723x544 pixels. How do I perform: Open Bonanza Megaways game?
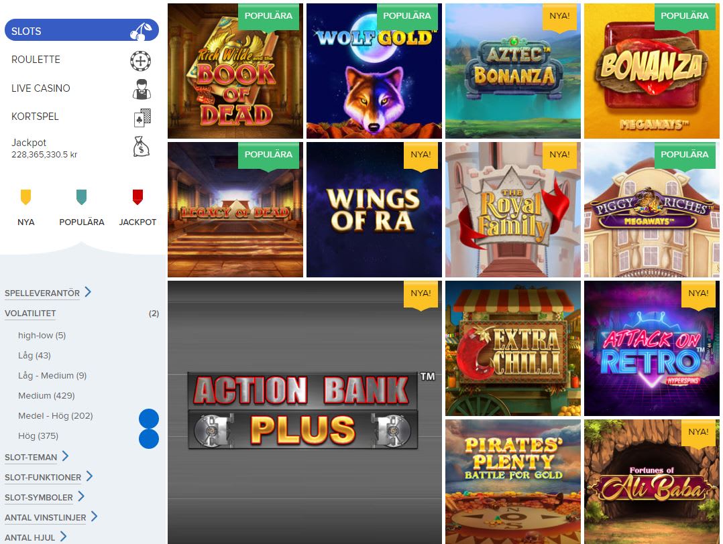tap(651, 71)
